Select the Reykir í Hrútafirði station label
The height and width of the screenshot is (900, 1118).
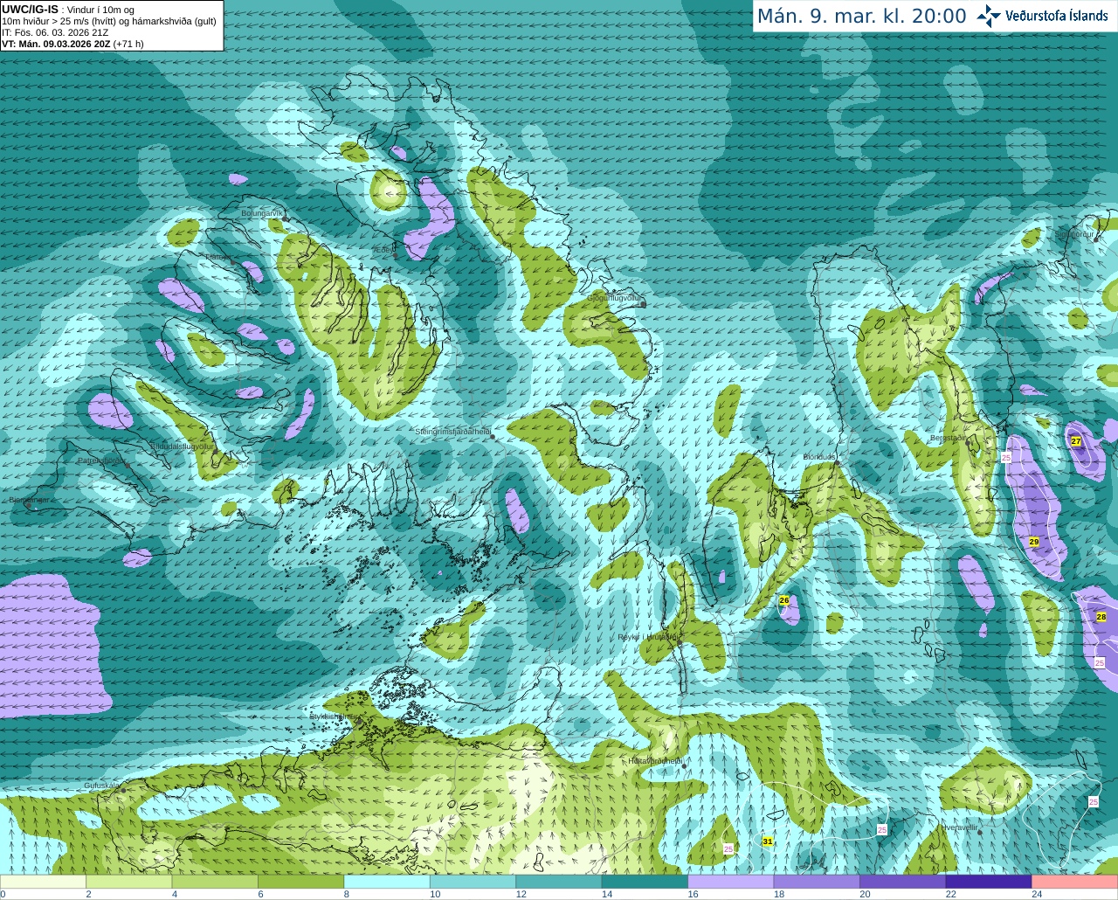pyautogui.click(x=647, y=637)
